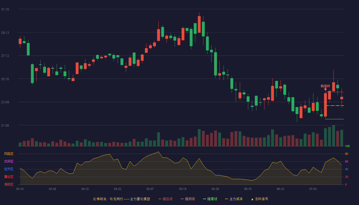Click the indicator scale value 60
Image resolution: width=359 pixels, height=205 pixels.
(346, 161)
